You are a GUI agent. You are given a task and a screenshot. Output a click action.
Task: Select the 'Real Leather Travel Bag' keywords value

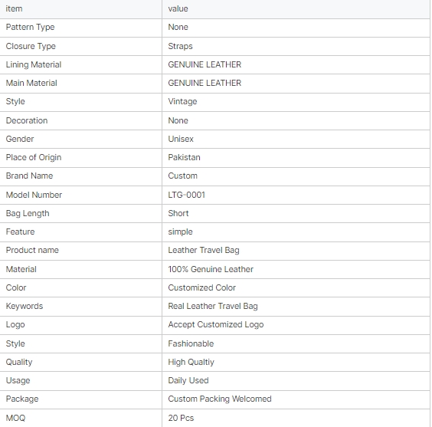click(x=213, y=307)
